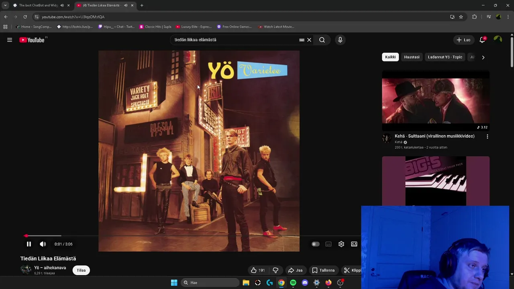Open the BIG:S keyboard video thumbnail

pos(436,181)
